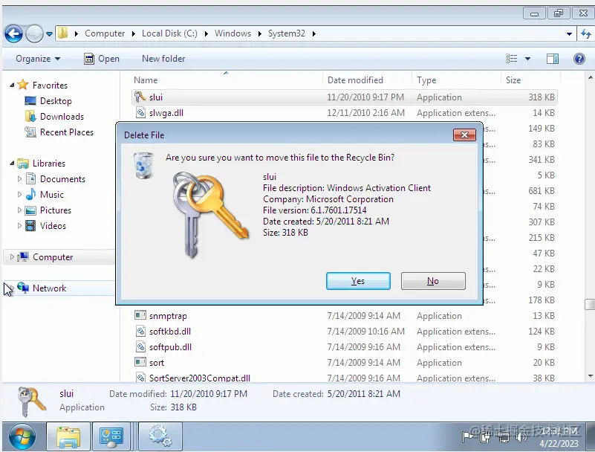This screenshot has width=595, height=452.
Task: Close the Delete File dialog
Action: [464, 135]
